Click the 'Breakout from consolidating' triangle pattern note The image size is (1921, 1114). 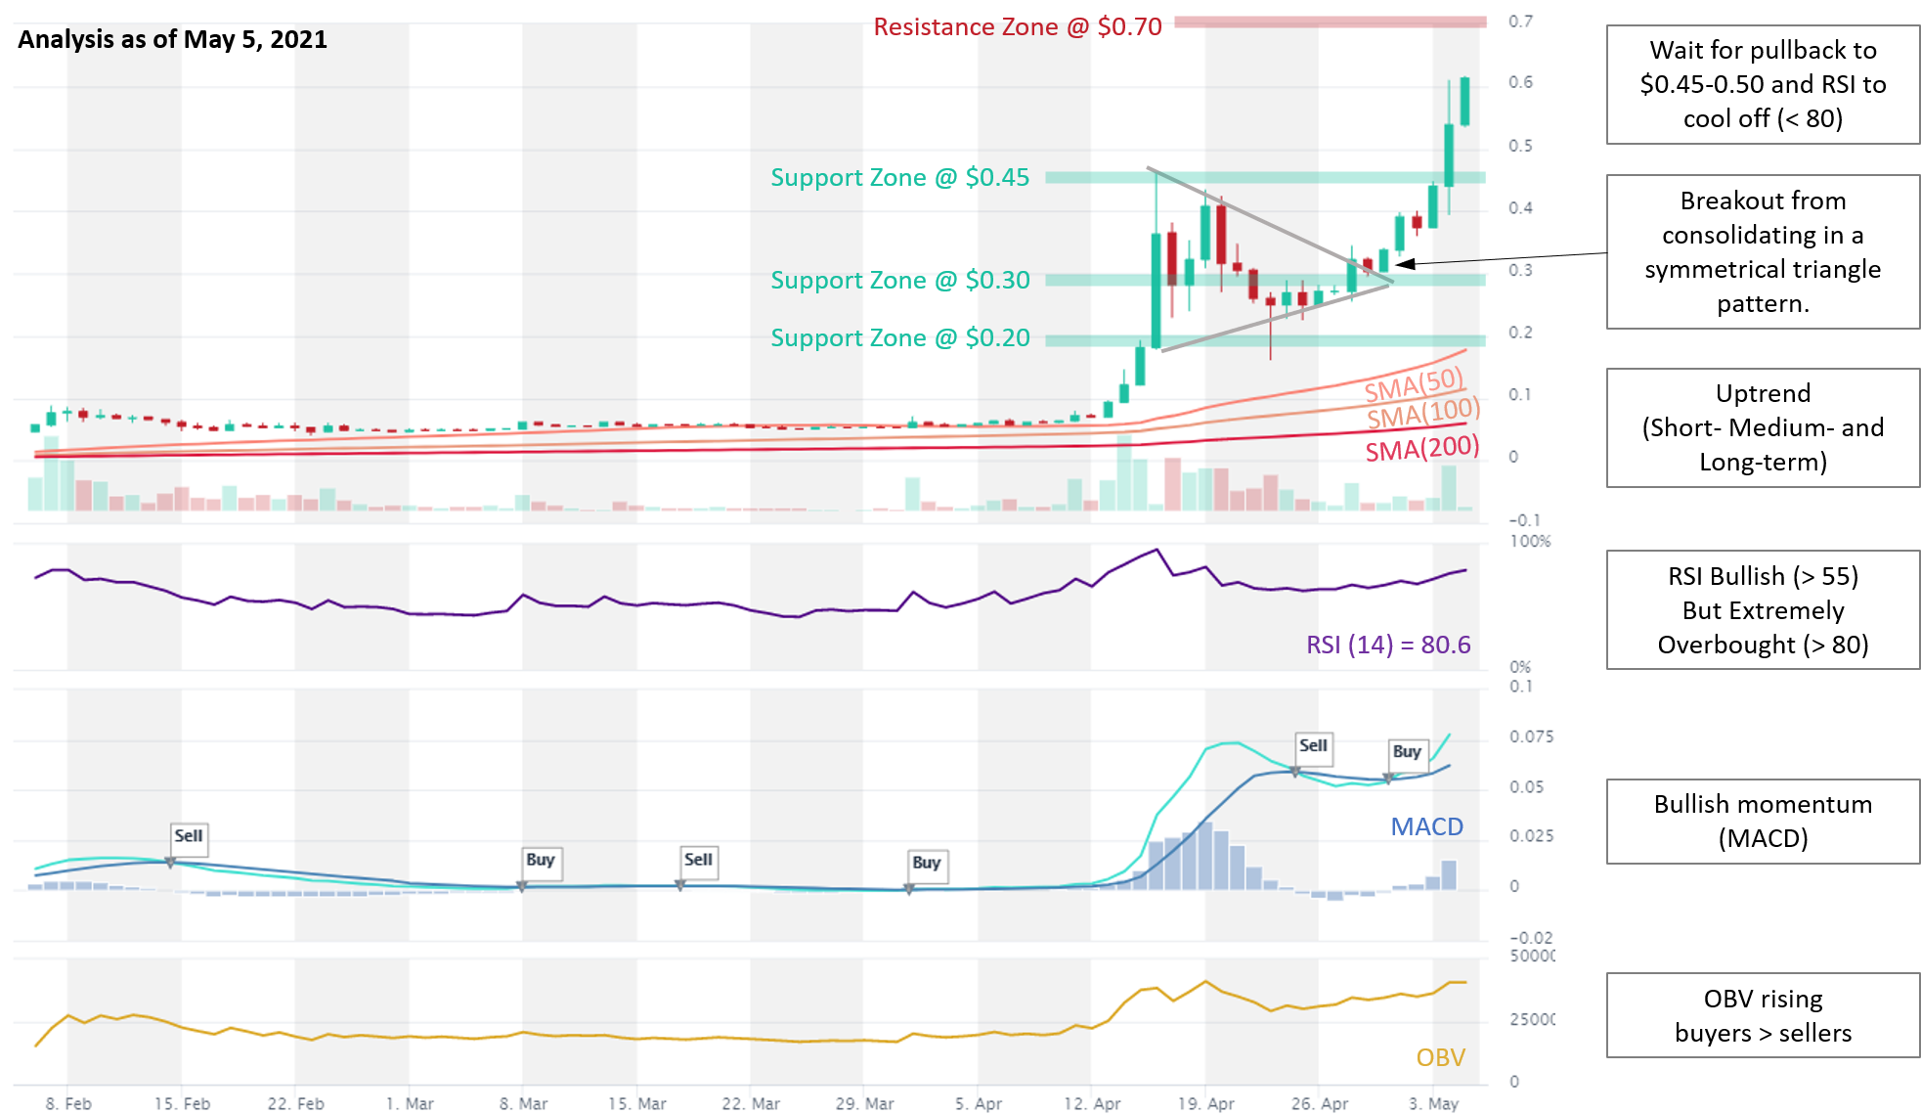coord(1763,252)
